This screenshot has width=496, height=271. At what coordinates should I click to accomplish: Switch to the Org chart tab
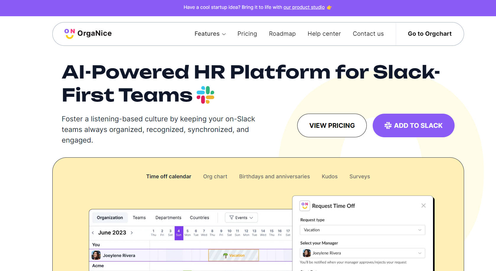(215, 177)
